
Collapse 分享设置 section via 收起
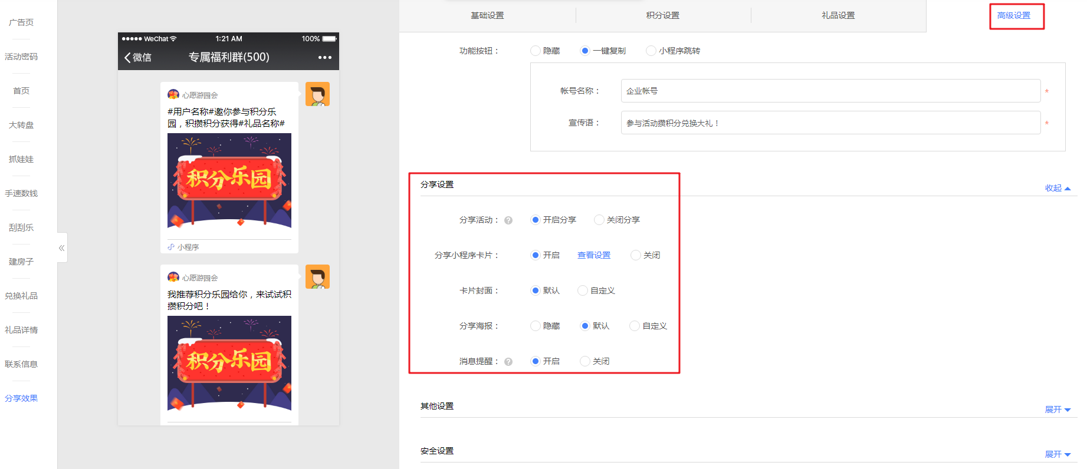point(1058,188)
